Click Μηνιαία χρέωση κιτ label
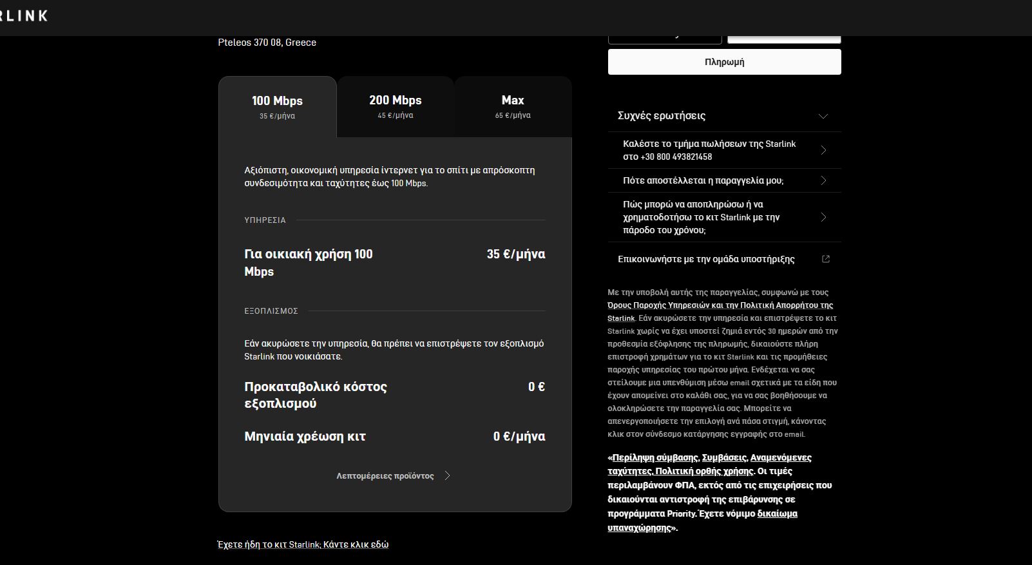The image size is (1032, 565). [x=305, y=436]
